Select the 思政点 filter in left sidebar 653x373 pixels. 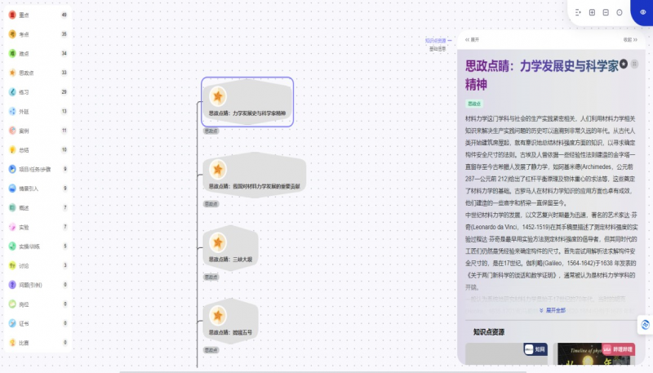pyautogui.click(x=12, y=73)
